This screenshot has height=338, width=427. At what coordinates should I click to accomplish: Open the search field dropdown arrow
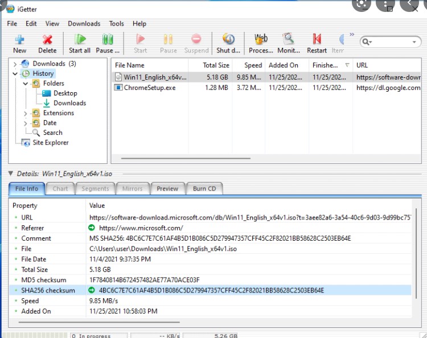414,42
